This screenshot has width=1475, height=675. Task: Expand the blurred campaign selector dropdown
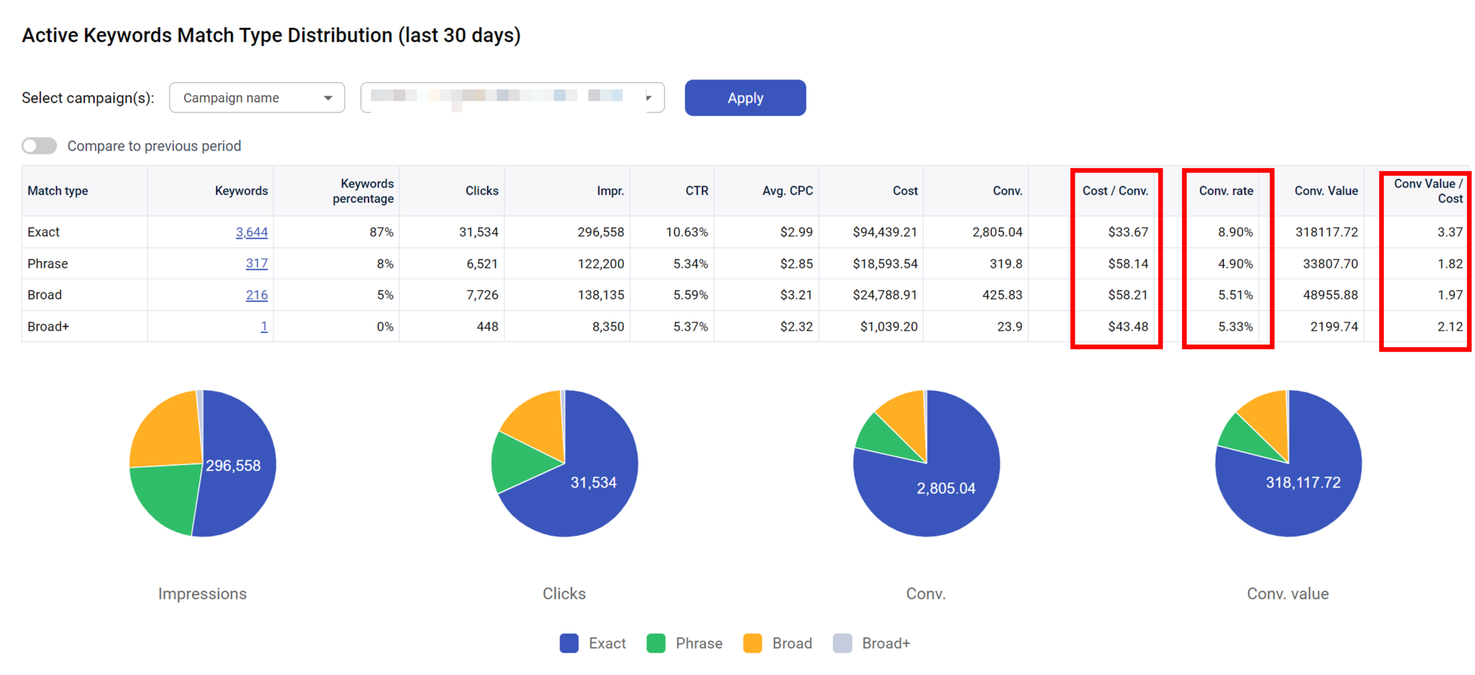click(x=648, y=98)
